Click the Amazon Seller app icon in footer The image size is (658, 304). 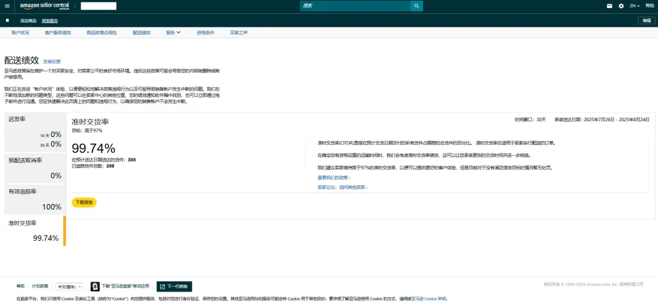click(95, 286)
